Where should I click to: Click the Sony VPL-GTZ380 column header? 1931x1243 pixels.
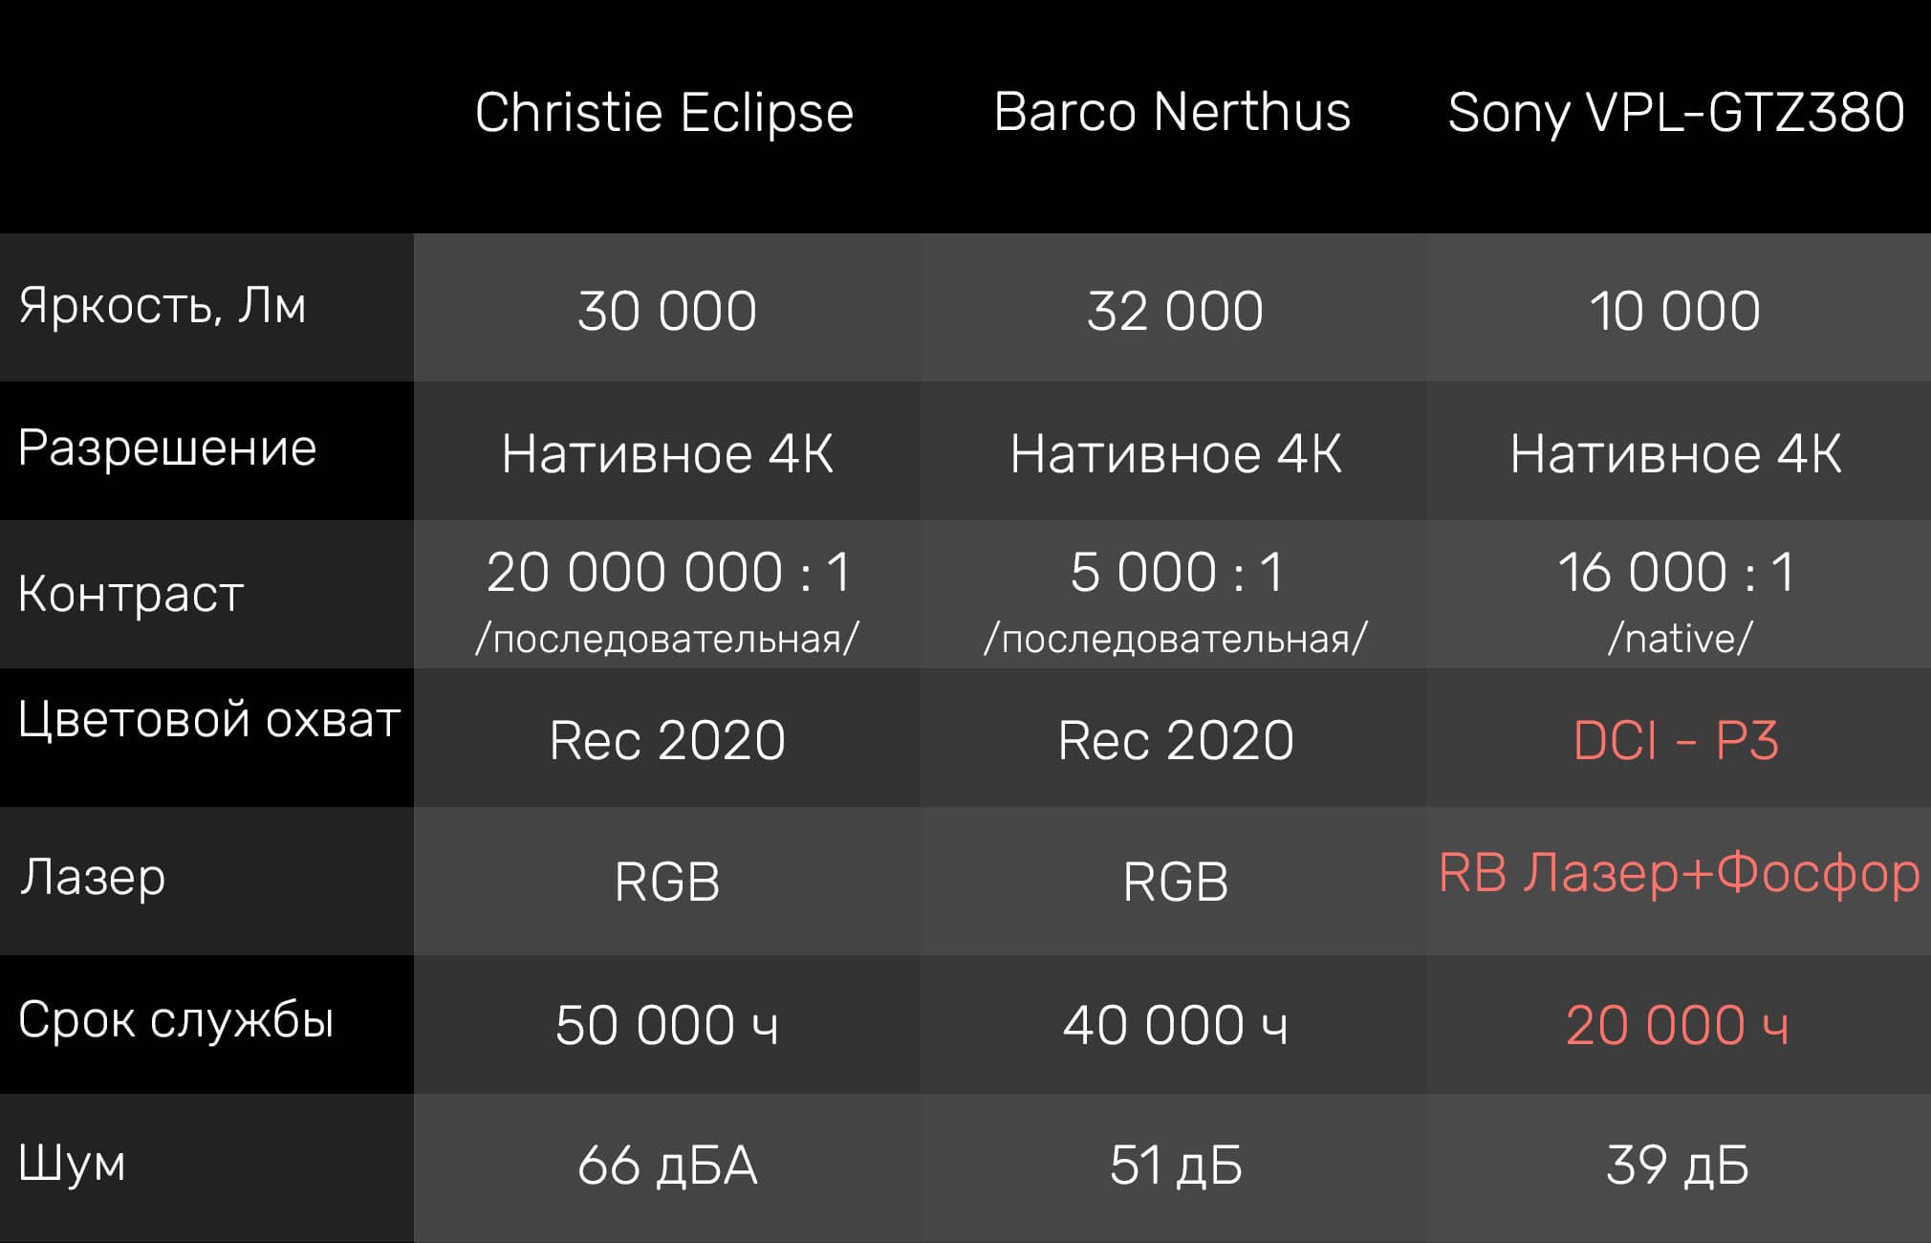[x=1676, y=113]
